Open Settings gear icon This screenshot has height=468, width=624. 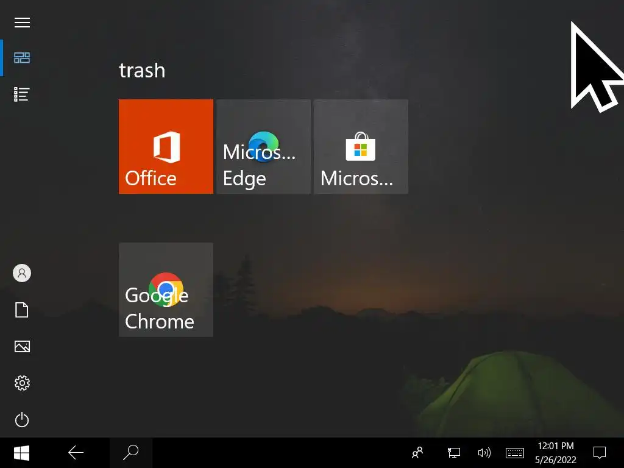tap(22, 383)
